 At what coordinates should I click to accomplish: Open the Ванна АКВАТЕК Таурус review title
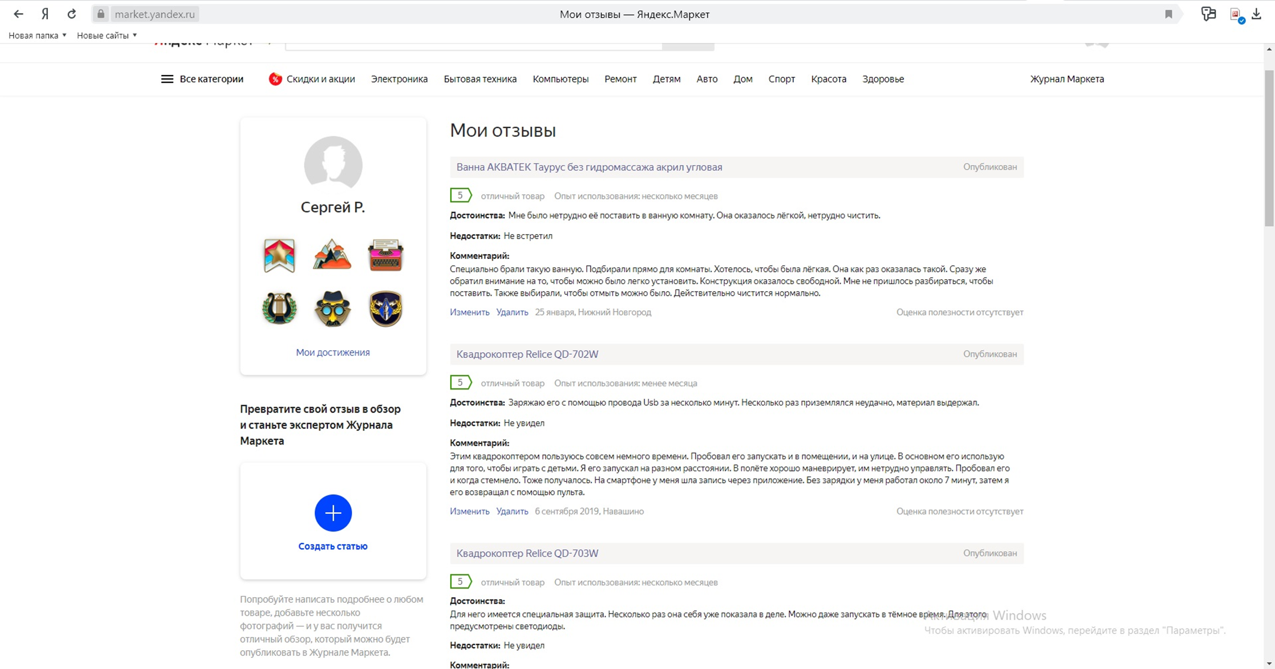click(589, 167)
